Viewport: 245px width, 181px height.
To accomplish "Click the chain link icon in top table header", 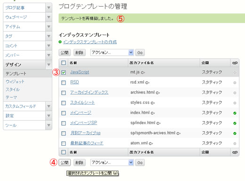I will [235, 63].
